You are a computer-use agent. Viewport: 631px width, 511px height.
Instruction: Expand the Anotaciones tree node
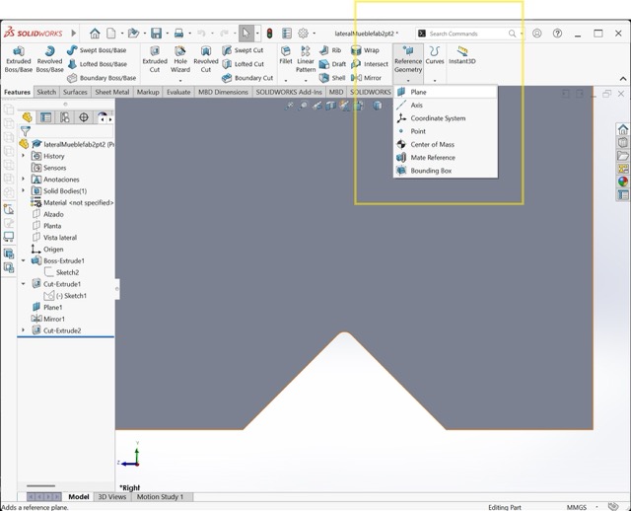[24, 180]
